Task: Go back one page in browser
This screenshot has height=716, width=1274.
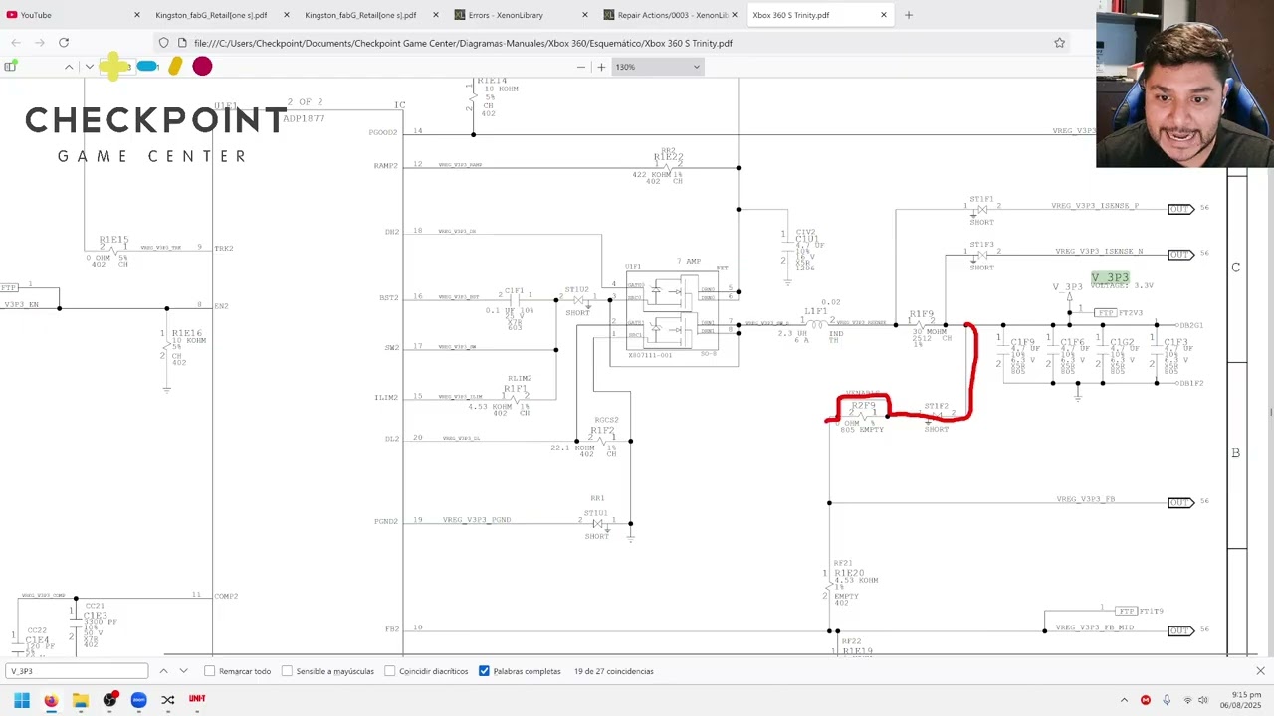Action: [x=16, y=43]
